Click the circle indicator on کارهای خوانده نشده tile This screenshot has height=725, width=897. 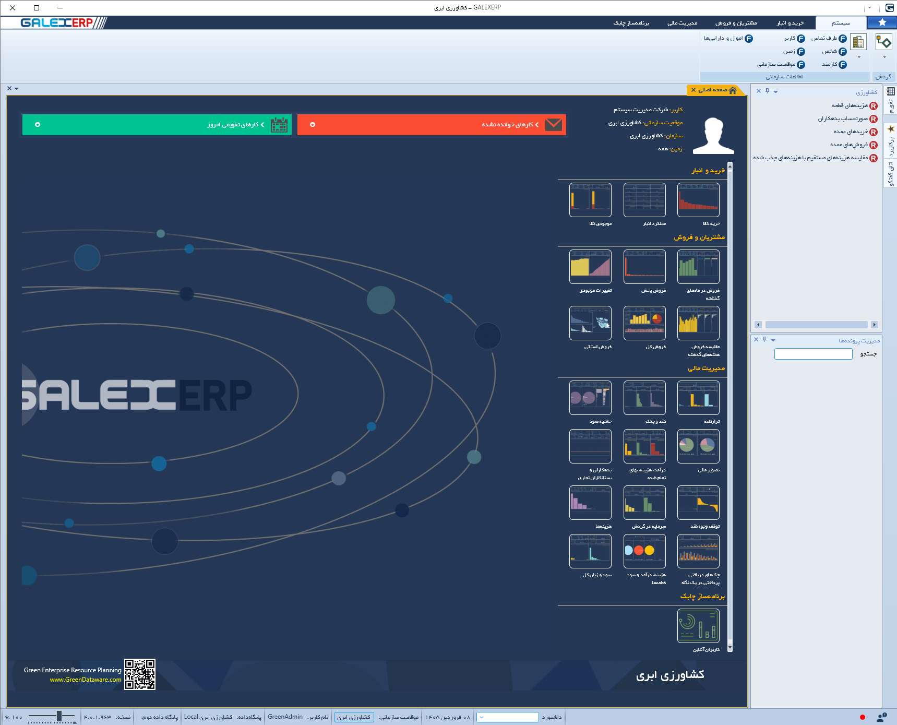pyautogui.click(x=313, y=125)
